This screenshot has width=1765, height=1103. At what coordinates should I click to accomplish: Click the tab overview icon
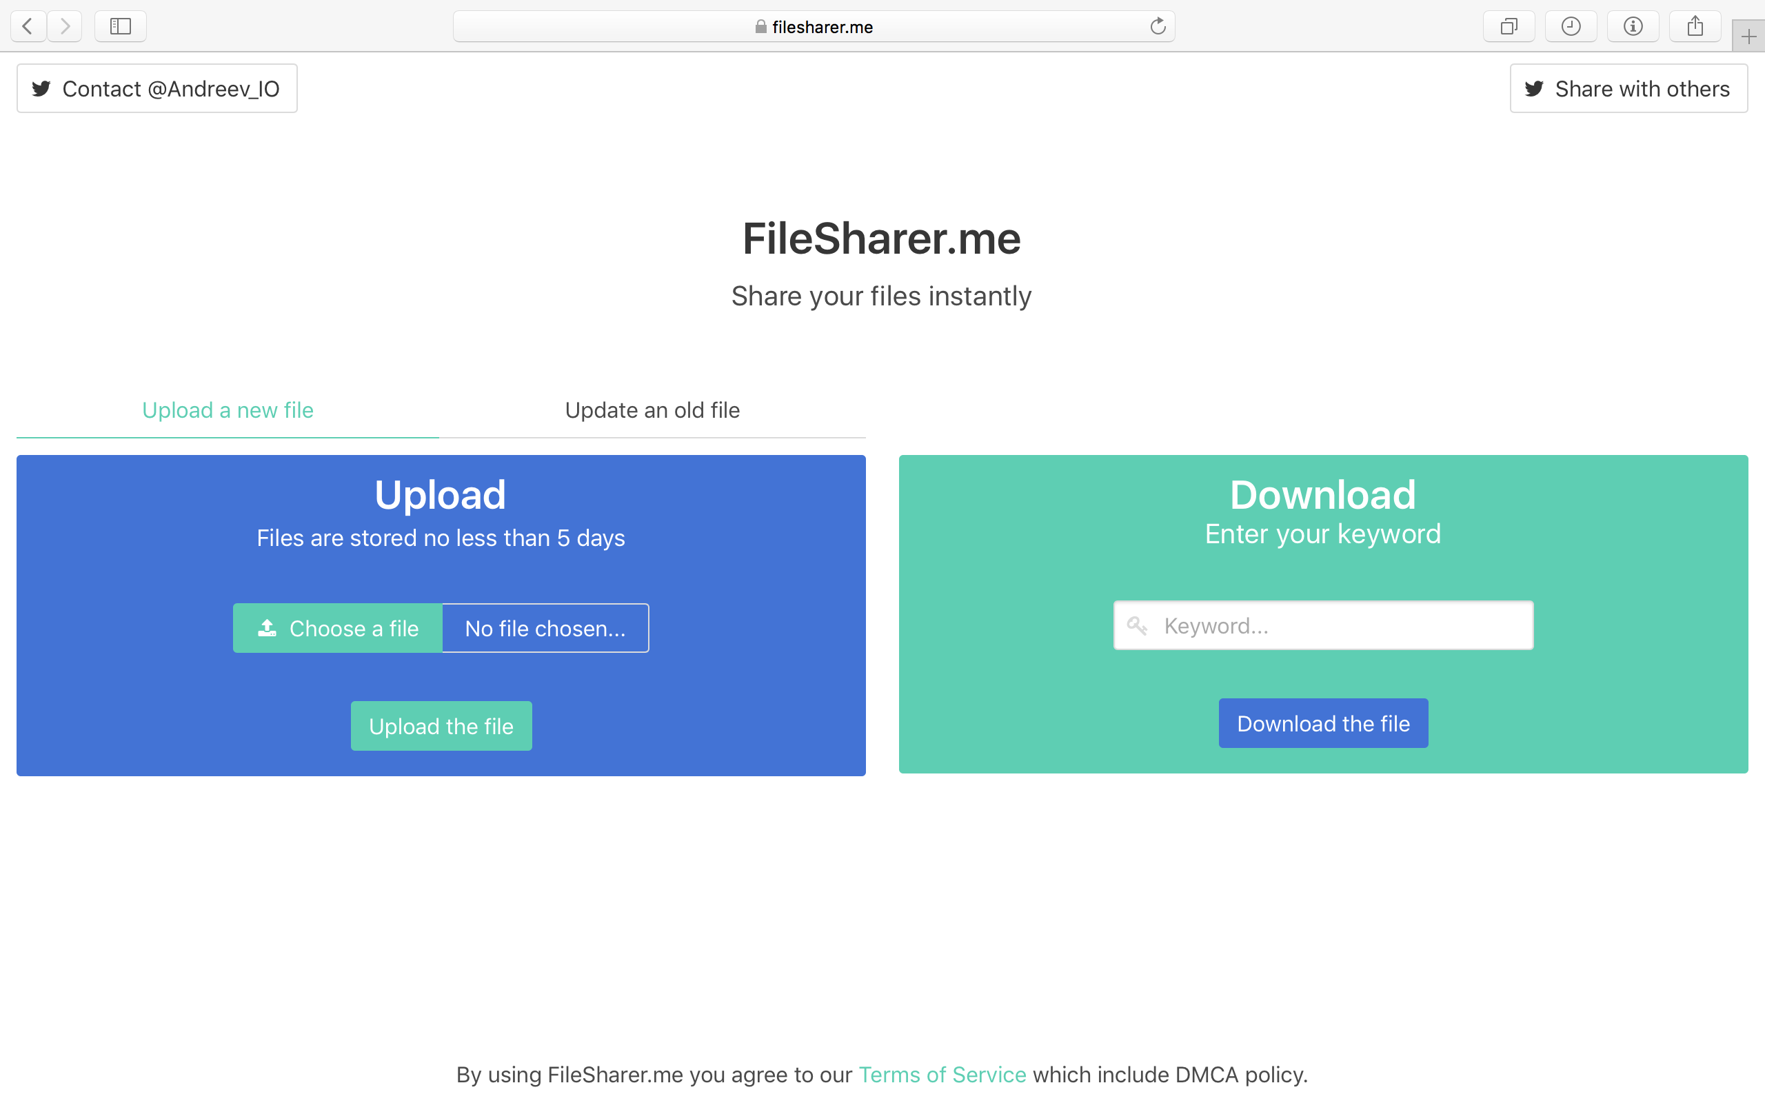click(1509, 26)
